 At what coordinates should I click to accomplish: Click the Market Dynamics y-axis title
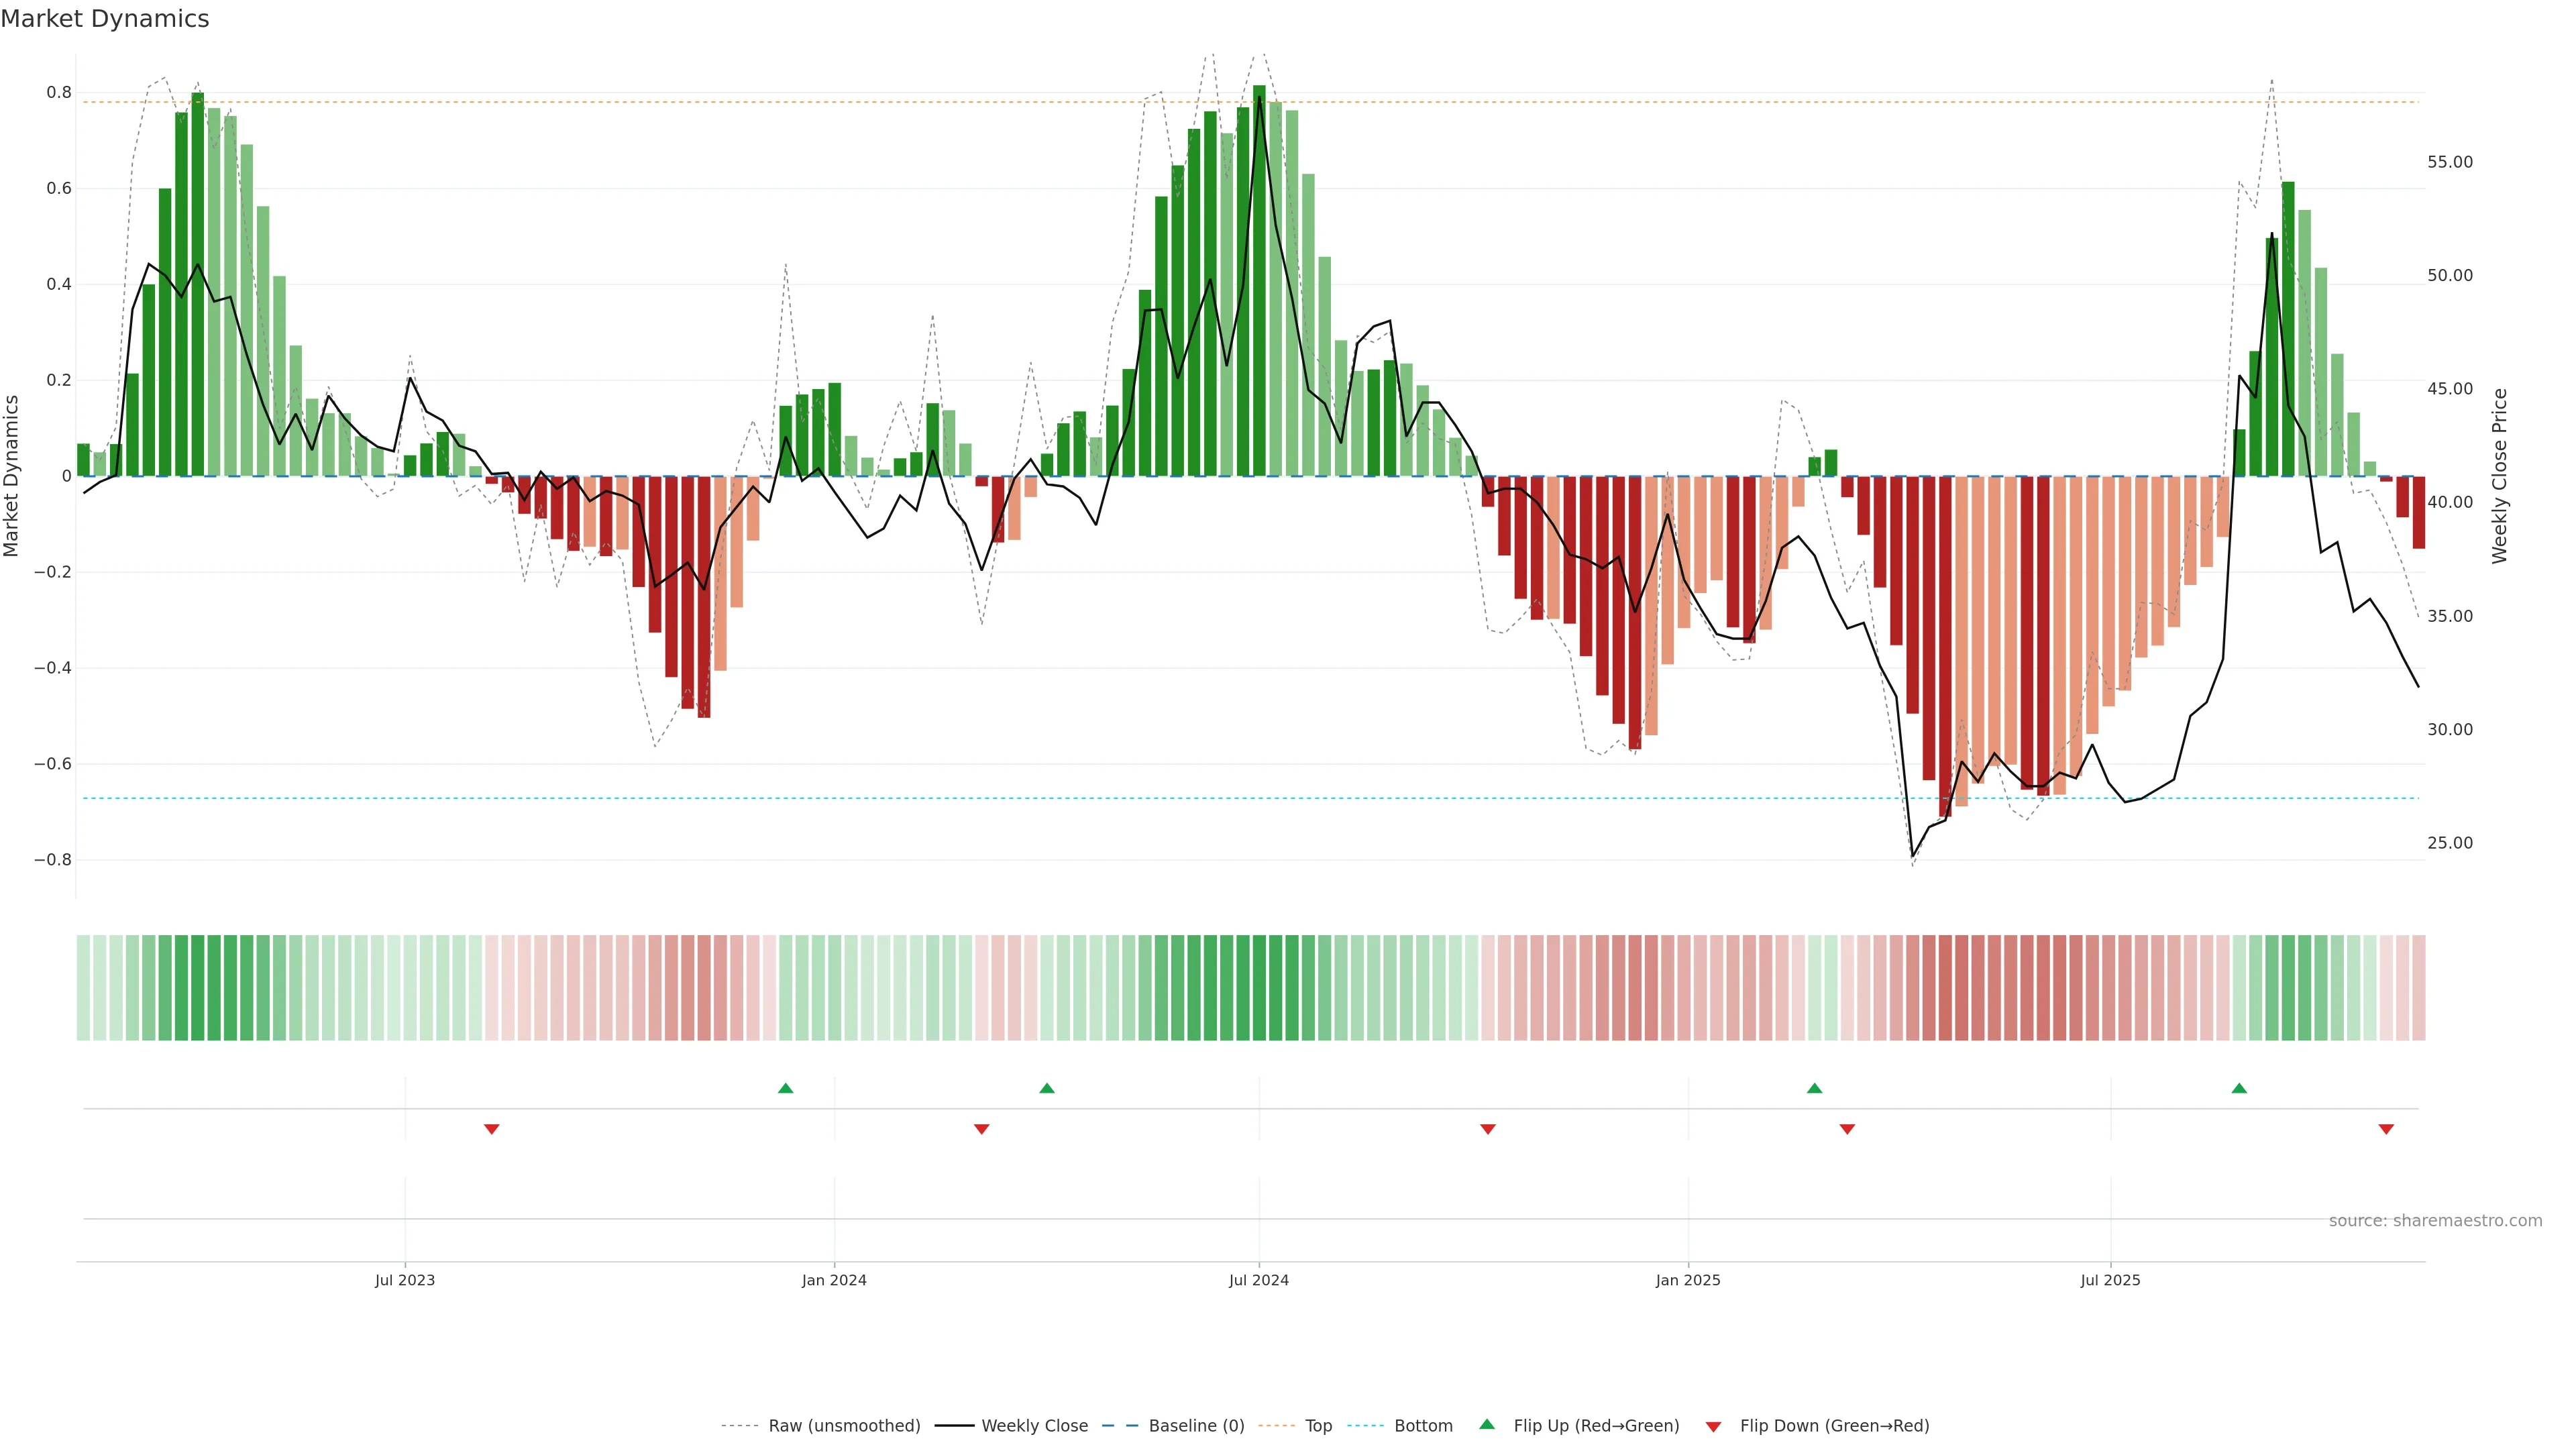tap(12, 476)
